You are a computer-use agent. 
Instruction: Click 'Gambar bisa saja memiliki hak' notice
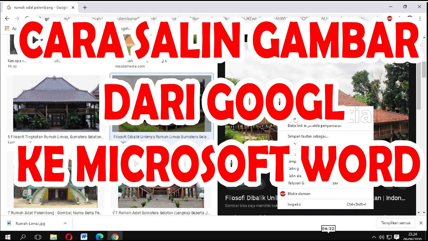point(251,206)
